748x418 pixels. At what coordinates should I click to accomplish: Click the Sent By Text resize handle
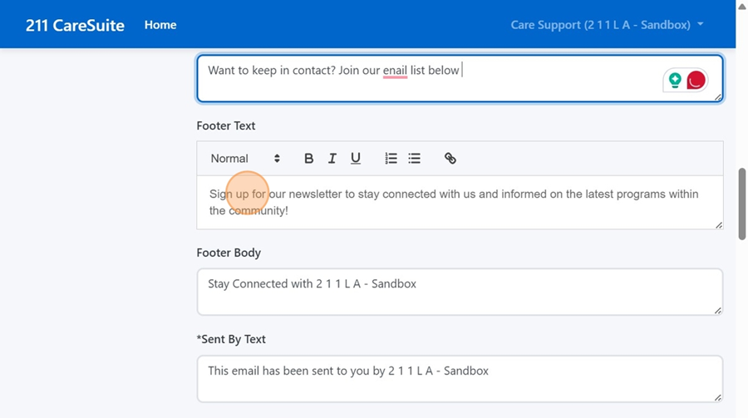point(718,398)
